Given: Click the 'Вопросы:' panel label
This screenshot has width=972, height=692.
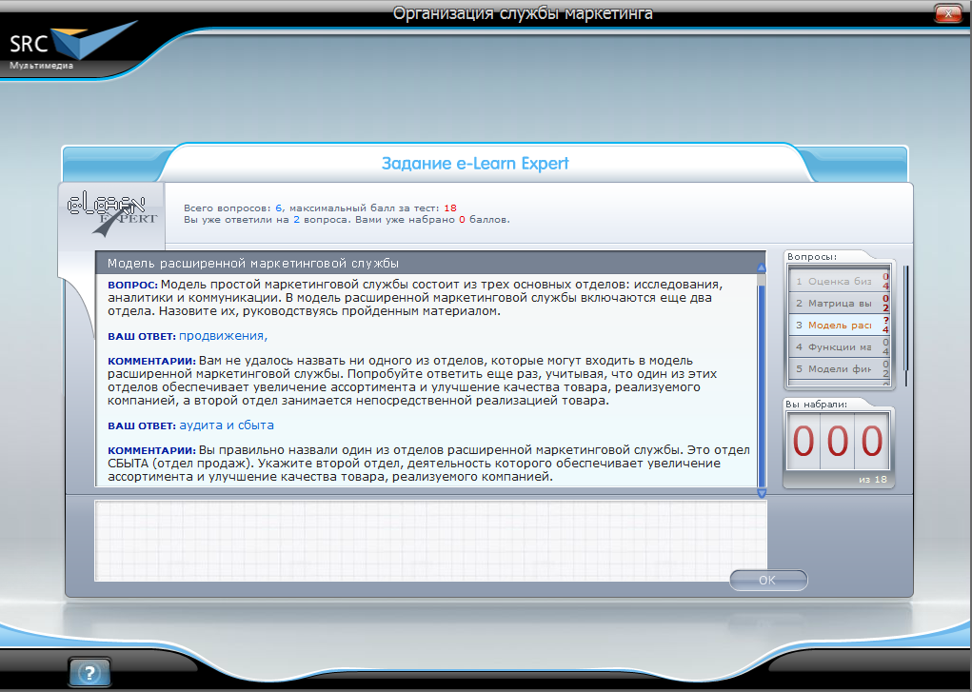Looking at the screenshot, I should click(812, 257).
